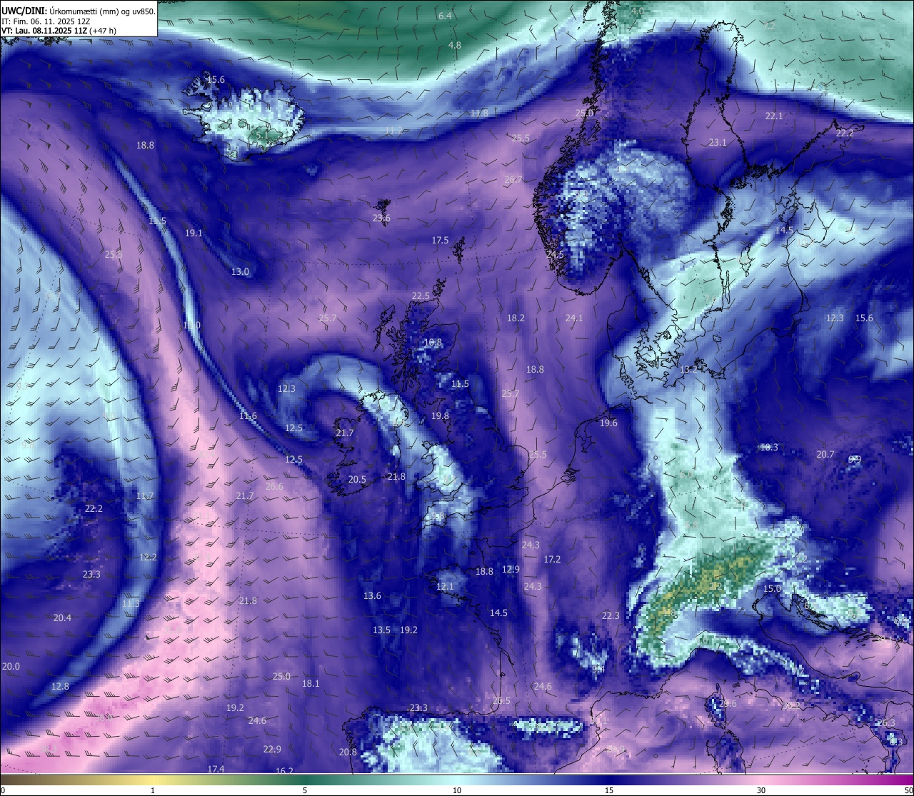Select the 19.1 map value
This screenshot has height=796, width=914.
tap(194, 233)
